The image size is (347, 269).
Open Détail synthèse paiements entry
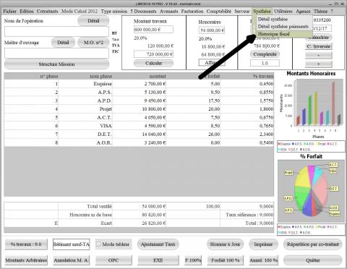[283, 27]
